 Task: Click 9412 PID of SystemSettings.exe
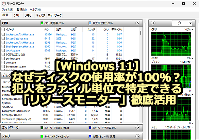click(x=47, y=38)
